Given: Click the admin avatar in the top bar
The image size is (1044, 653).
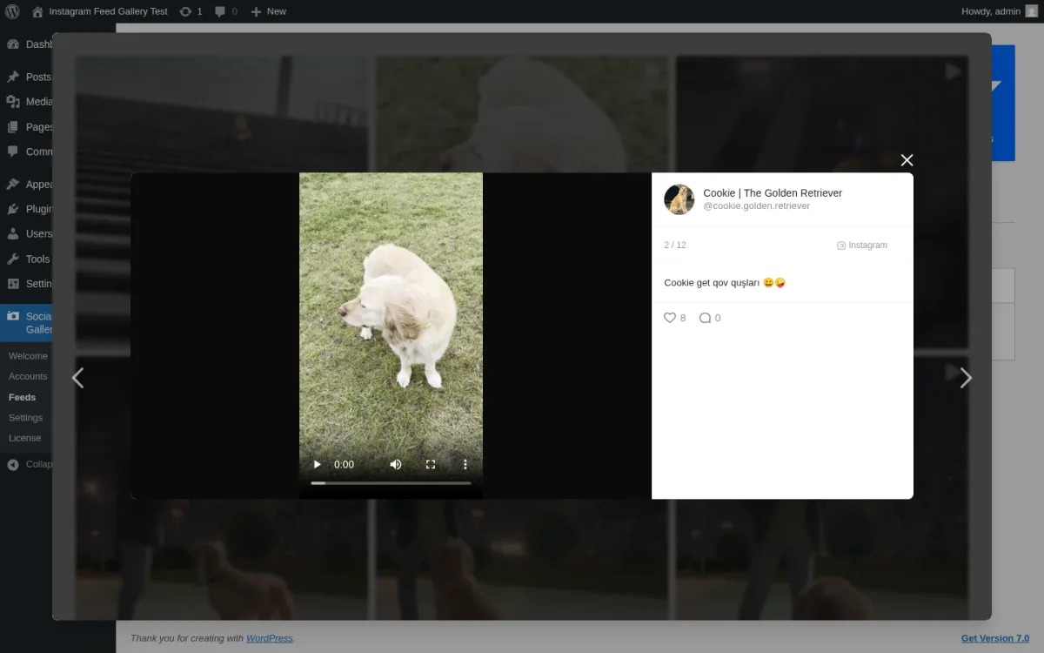Looking at the screenshot, I should (1031, 11).
